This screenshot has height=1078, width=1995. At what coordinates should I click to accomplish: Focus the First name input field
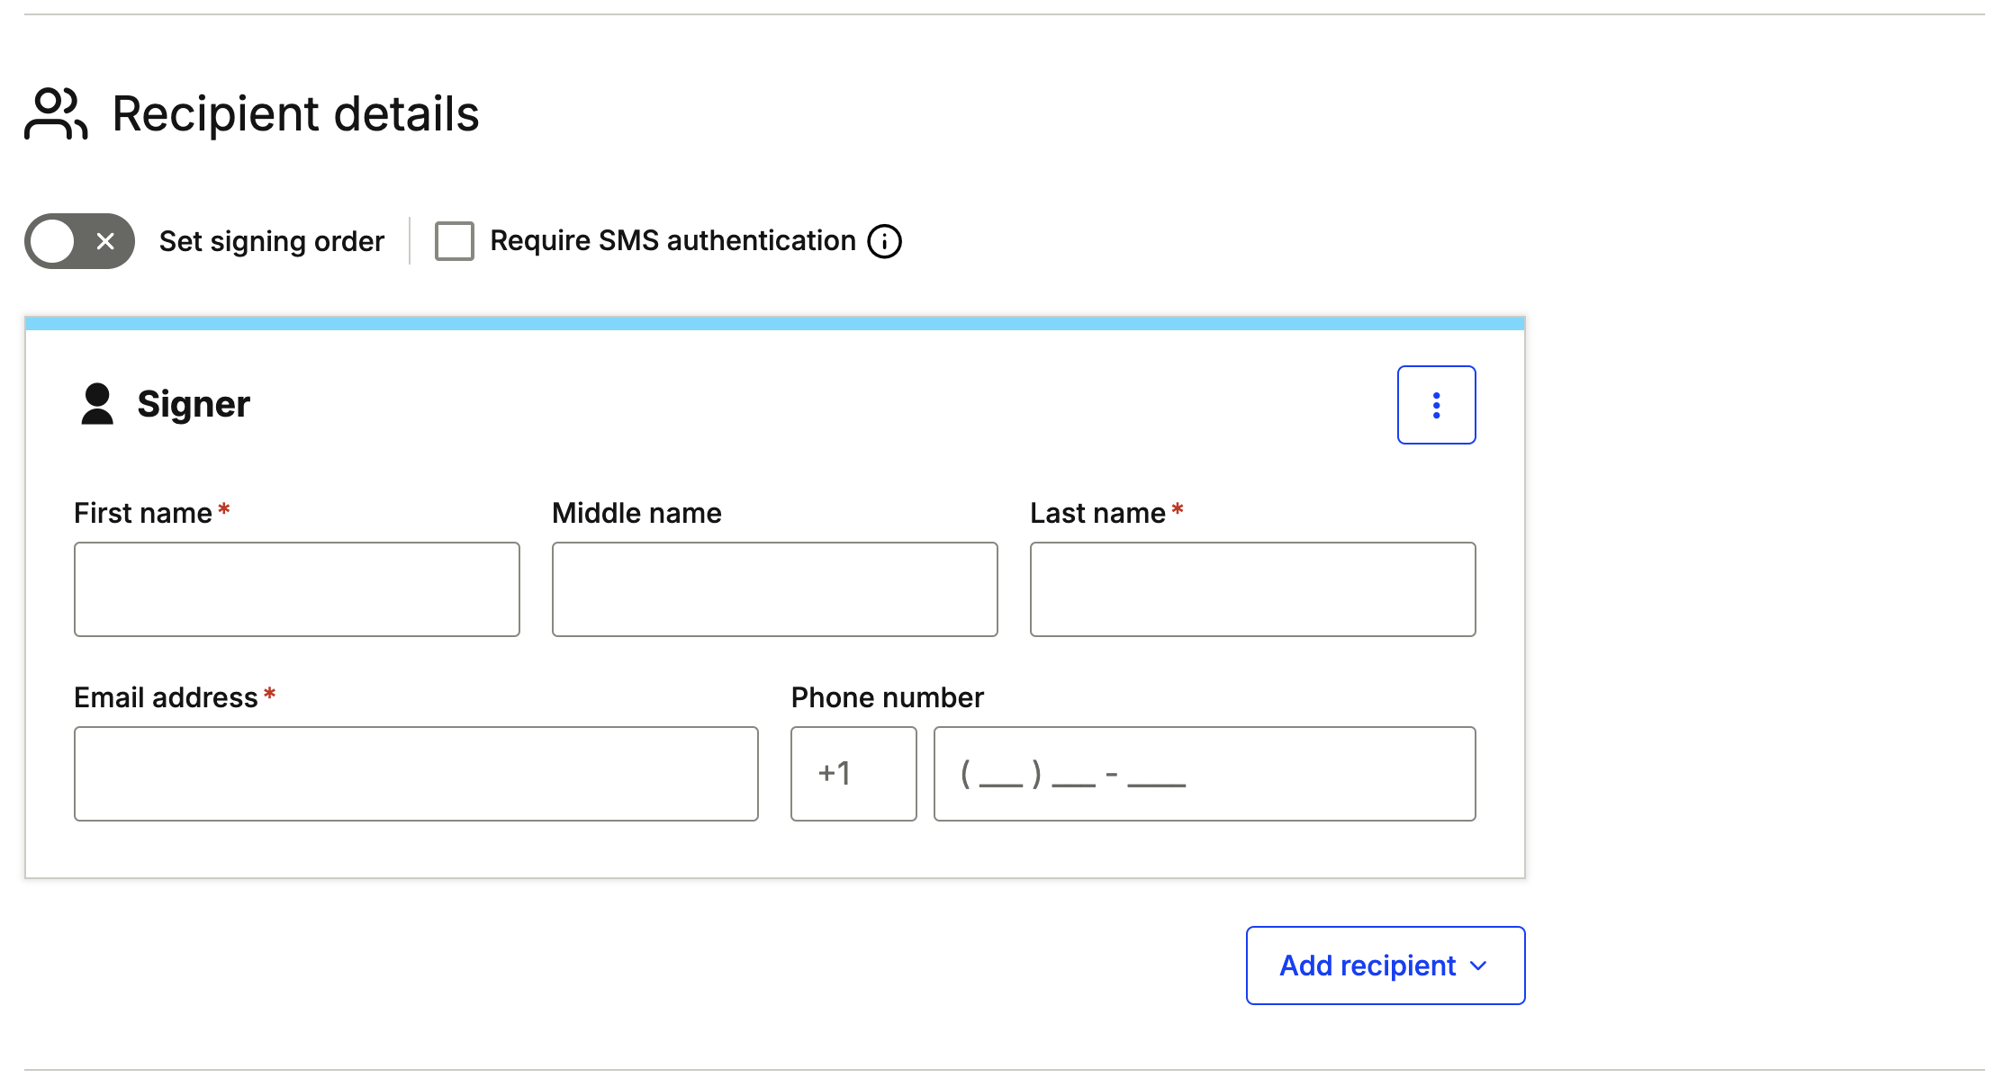pyautogui.click(x=297, y=589)
